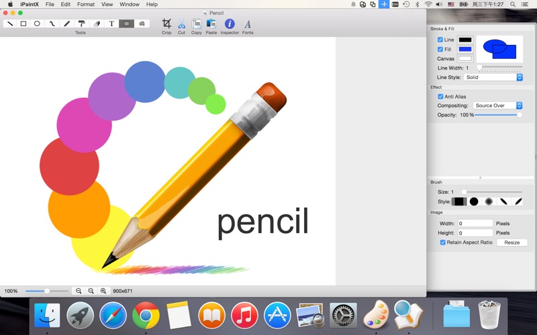537x335 pixels.
Task: Select the Text tool
Action: click(x=111, y=23)
